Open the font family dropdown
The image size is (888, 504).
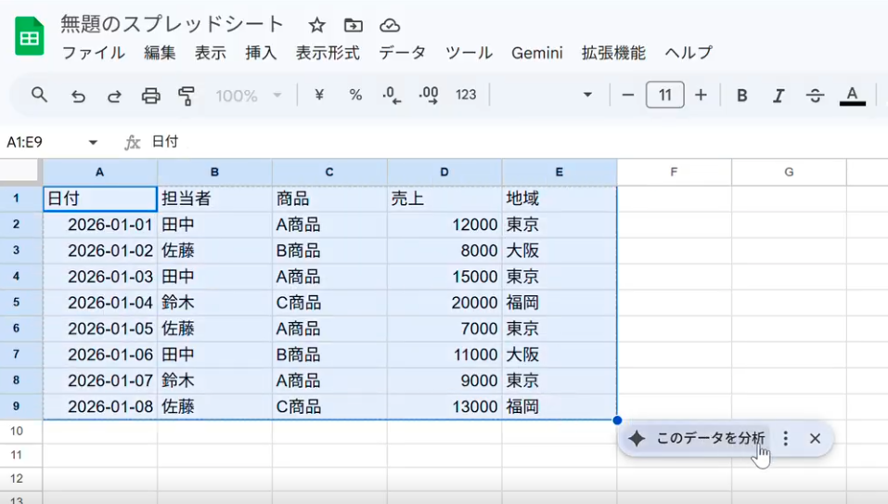544,95
